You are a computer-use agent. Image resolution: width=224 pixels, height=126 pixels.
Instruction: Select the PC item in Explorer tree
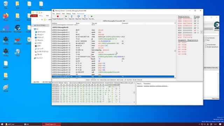click(37, 29)
